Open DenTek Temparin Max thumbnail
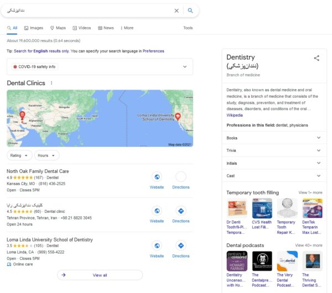Image resolution: width=332 pixels, height=293 pixels. tap(312, 208)
